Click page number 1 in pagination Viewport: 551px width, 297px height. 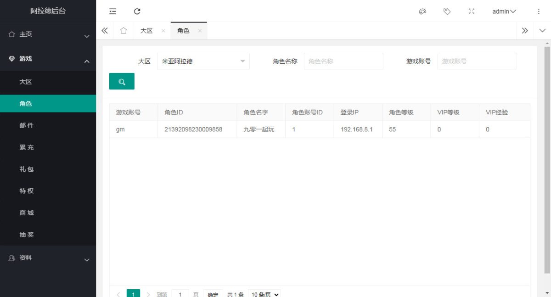133,294
